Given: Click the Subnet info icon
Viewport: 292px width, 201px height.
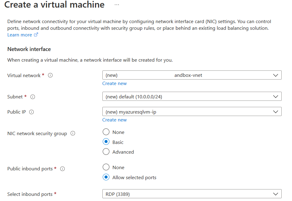Looking at the screenshot, I should (33, 97).
